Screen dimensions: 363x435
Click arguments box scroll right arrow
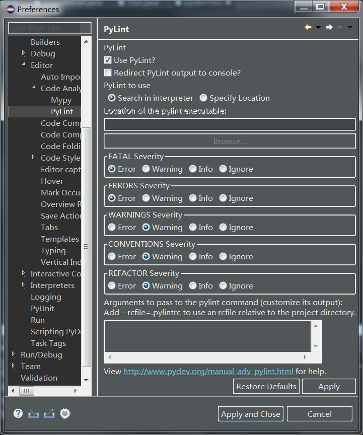point(305,357)
